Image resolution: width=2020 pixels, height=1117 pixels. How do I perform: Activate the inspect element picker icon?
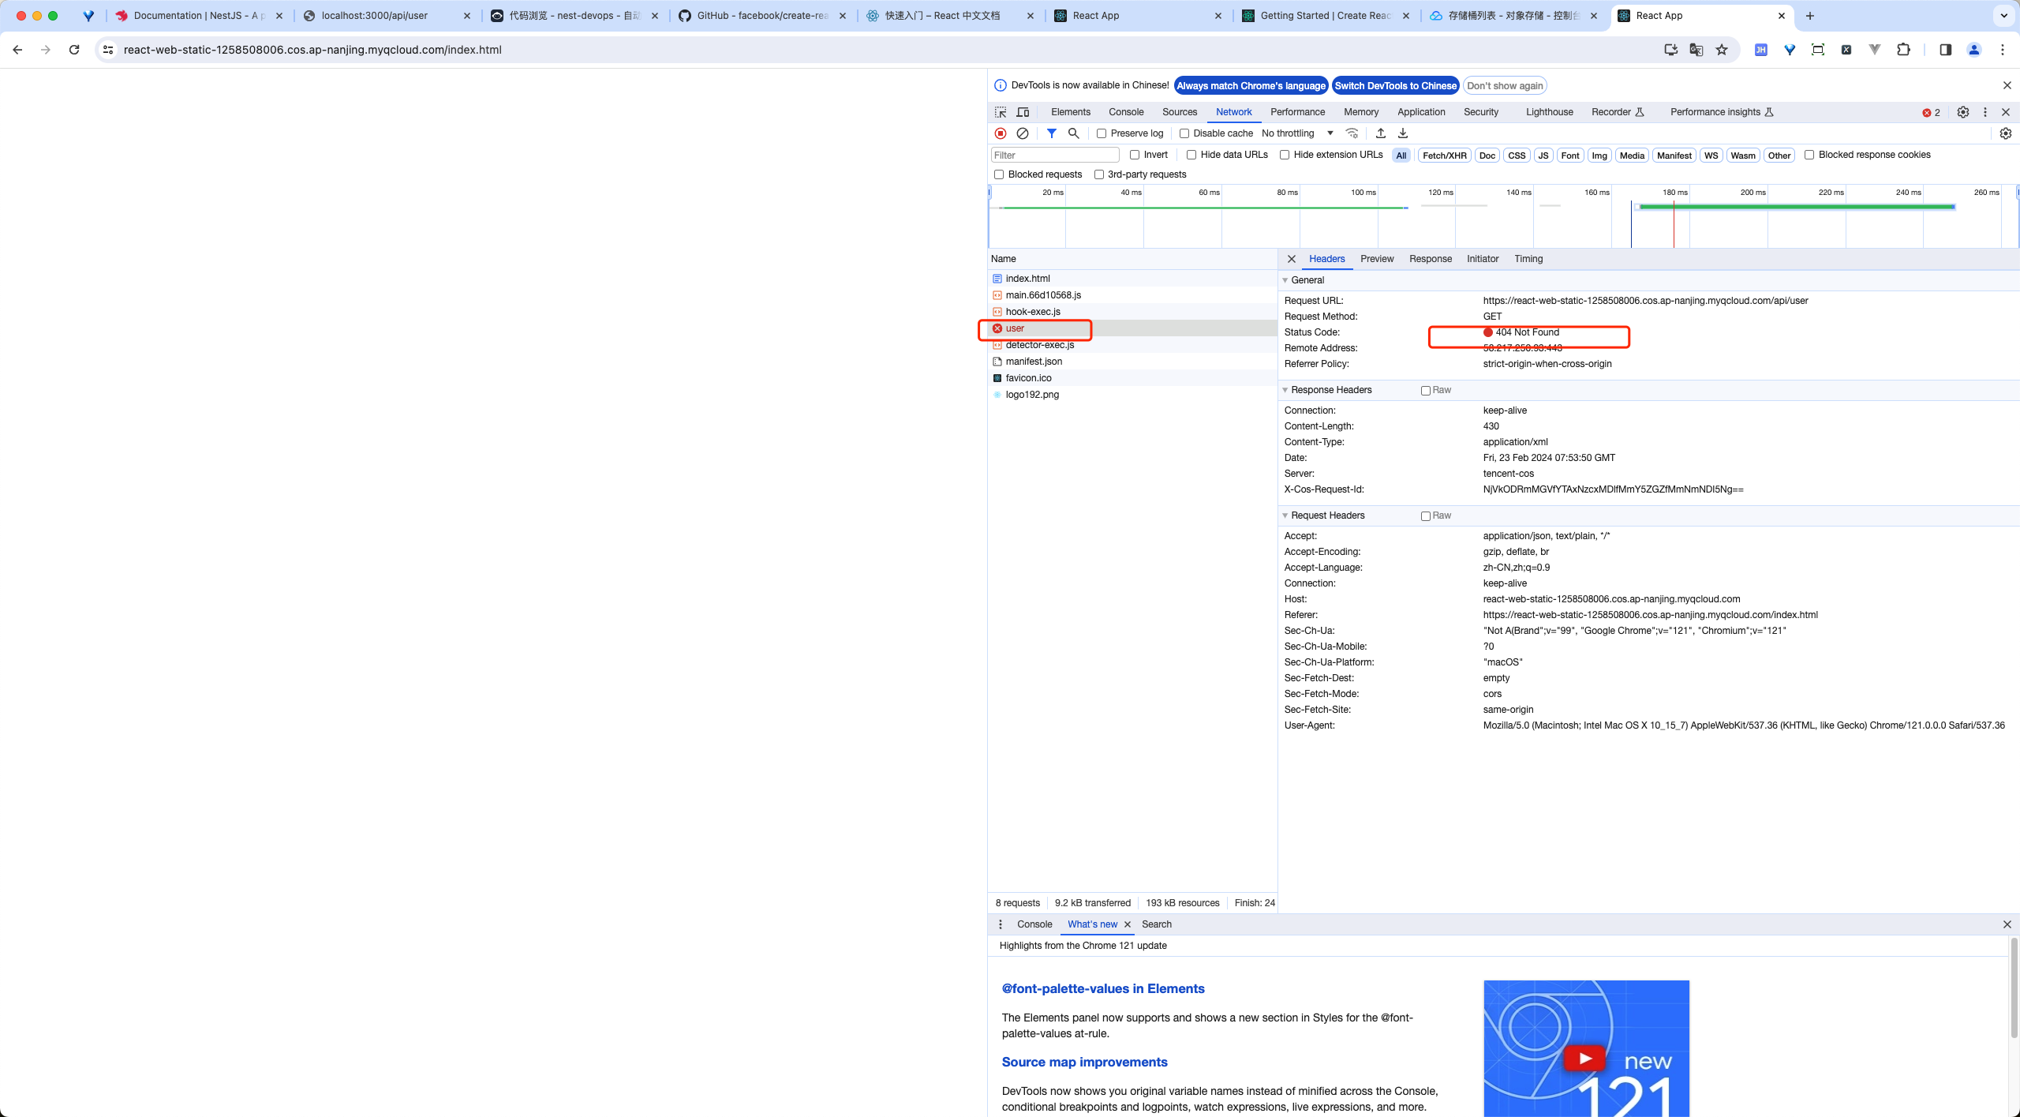pos(1001,112)
